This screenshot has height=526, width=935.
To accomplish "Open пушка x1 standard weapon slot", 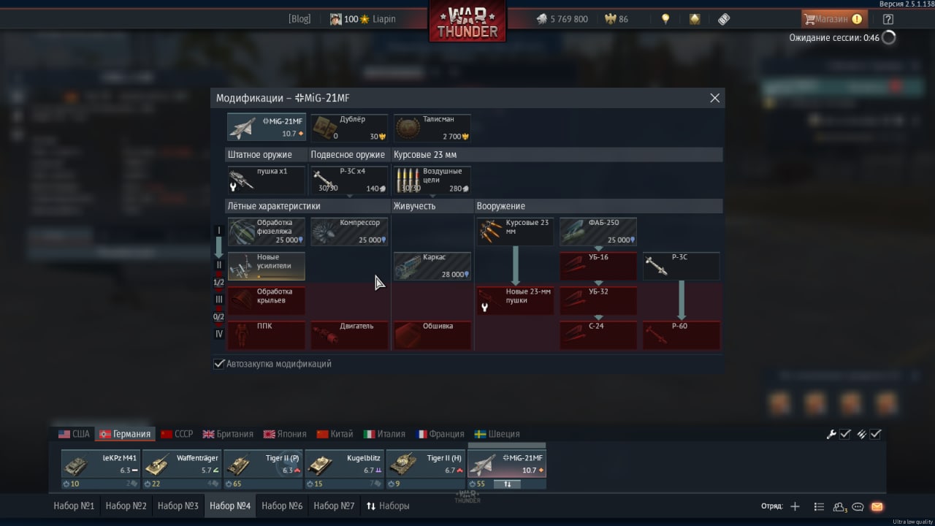I will [266, 180].
